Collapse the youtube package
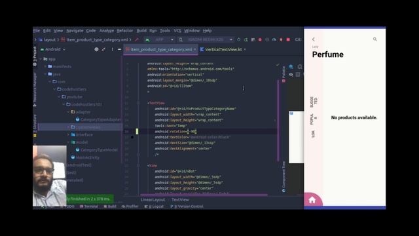 [x=60, y=97]
